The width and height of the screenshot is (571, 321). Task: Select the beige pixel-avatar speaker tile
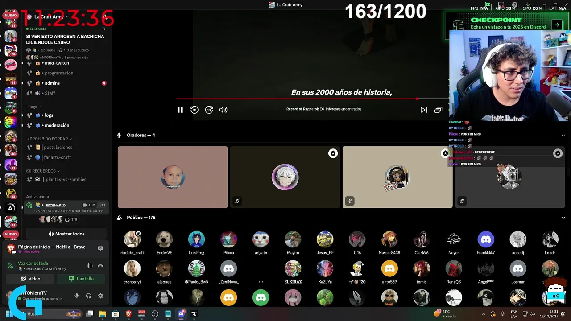[x=397, y=177]
